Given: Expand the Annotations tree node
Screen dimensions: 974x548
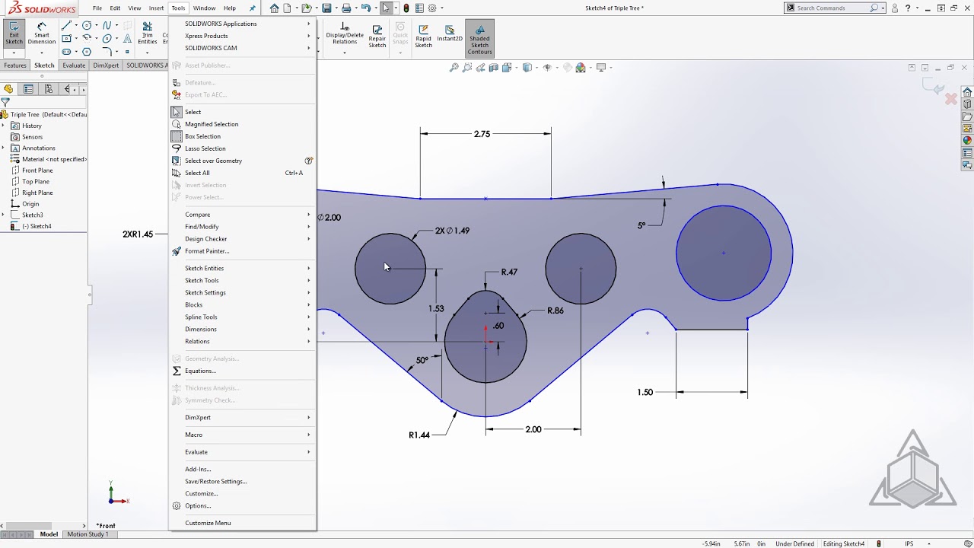Looking at the screenshot, I should coord(4,148).
